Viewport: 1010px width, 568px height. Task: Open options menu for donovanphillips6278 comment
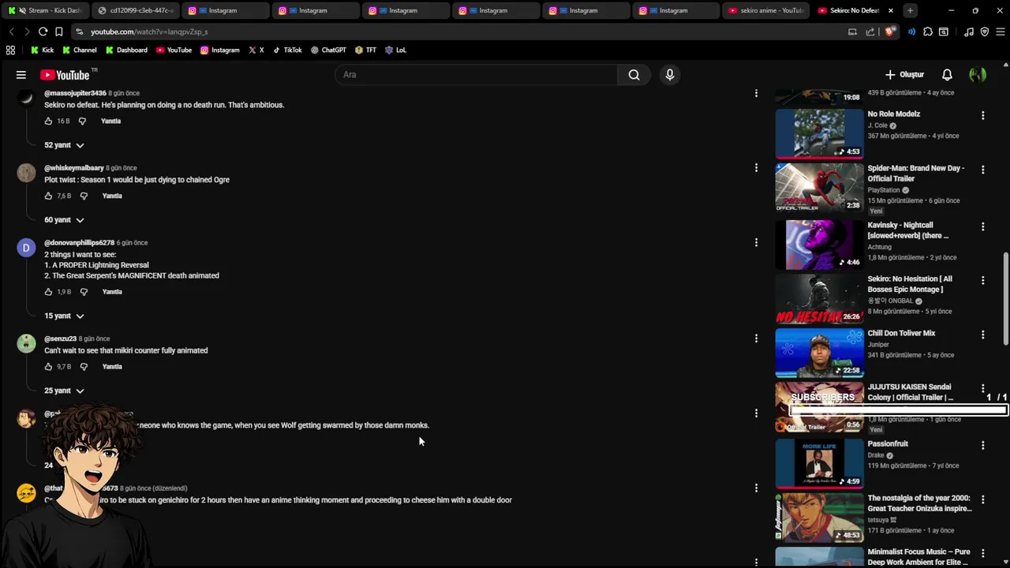tap(756, 243)
